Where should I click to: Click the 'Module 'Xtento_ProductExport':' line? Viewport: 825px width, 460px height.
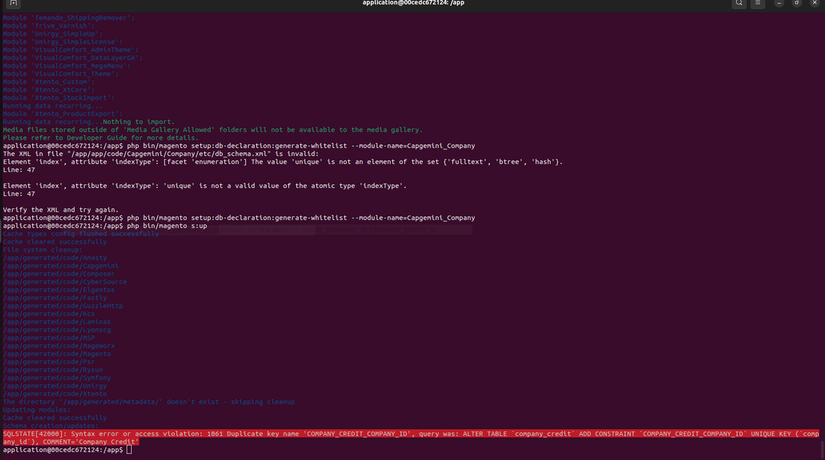coord(63,114)
